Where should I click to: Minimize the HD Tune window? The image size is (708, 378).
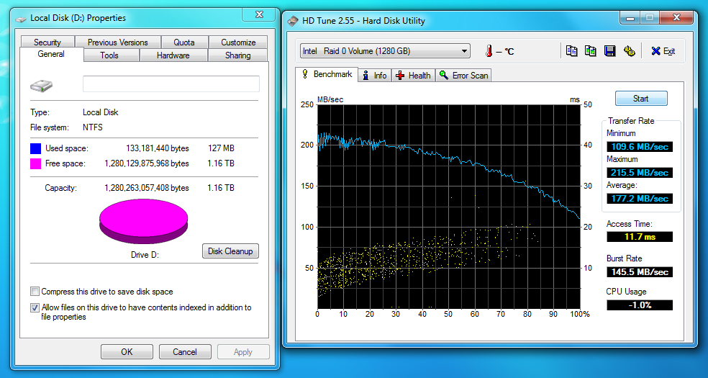[630, 17]
